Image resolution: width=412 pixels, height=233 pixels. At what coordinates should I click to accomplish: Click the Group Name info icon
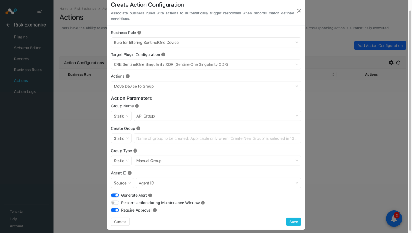(x=137, y=106)
